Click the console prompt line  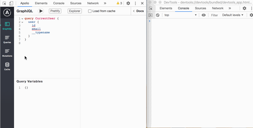tap(201, 21)
